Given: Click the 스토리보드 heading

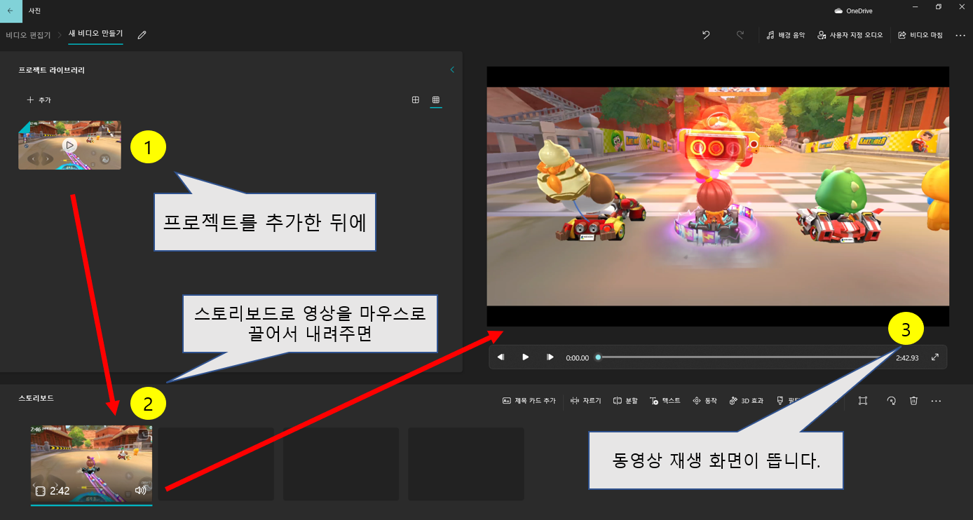Looking at the screenshot, I should [36, 398].
